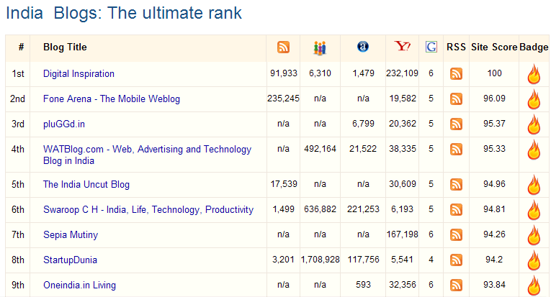Open The India Uncut Blog link

86,185
